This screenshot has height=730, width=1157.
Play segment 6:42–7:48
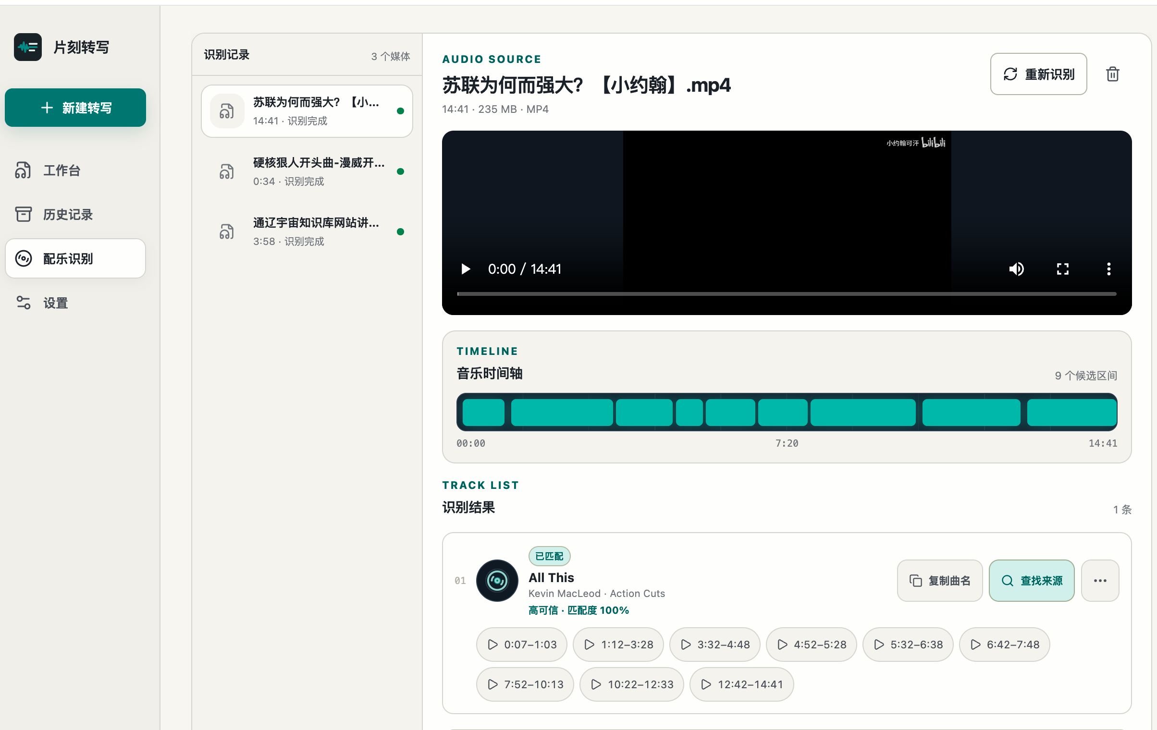click(x=1005, y=645)
